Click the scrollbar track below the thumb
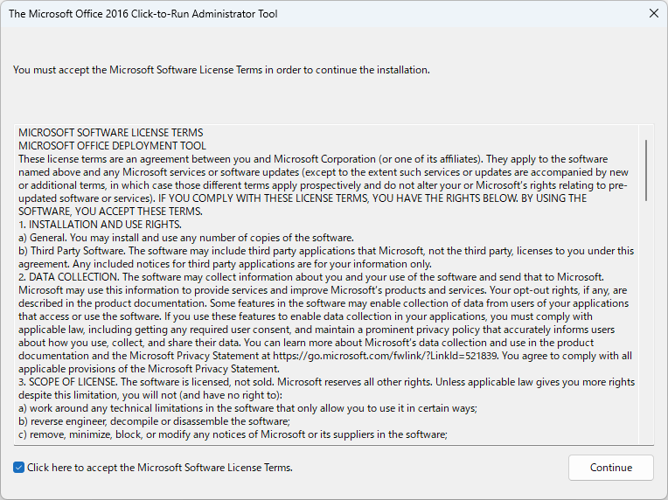The image size is (668, 500). [x=646, y=323]
